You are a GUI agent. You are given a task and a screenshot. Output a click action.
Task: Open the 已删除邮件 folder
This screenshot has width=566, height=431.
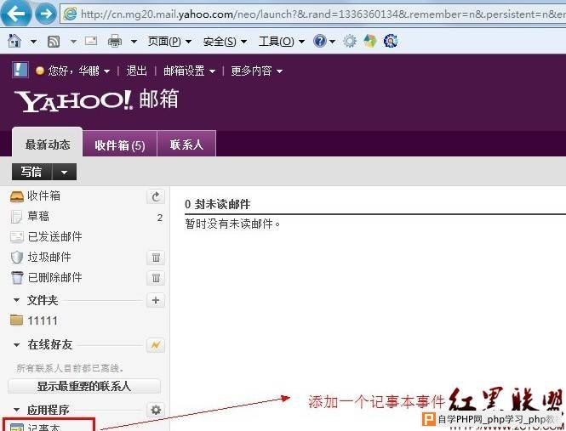[54, 278]
